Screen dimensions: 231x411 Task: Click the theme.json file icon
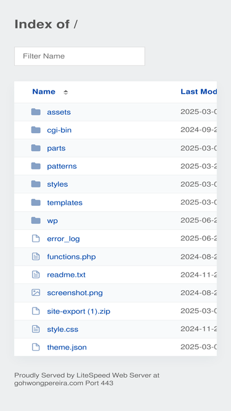click(x=36, y=347)
